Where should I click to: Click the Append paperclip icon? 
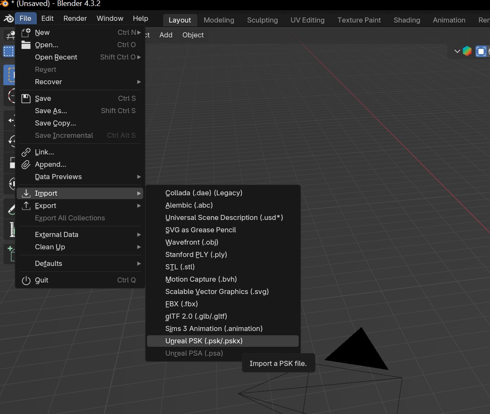[26, 164]
